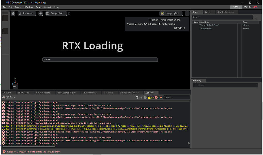This screenshot has height=155, width=263.
Task: Toggle the LIVE sync indicator
Action: pyautogui.click(x=235, y=7)
